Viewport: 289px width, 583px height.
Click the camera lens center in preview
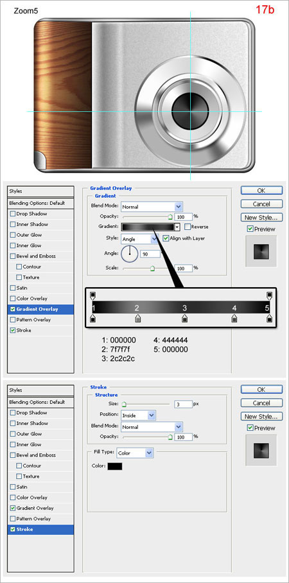pyautogui.click(x=191, y=111)
